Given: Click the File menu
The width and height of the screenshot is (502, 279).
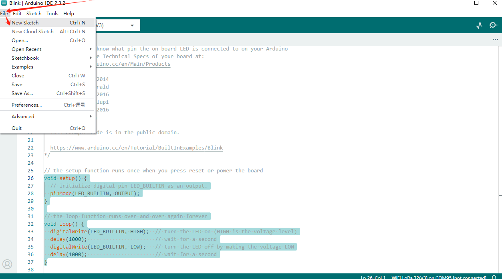Looking at the screenshot, I should [x=4, y=13].
